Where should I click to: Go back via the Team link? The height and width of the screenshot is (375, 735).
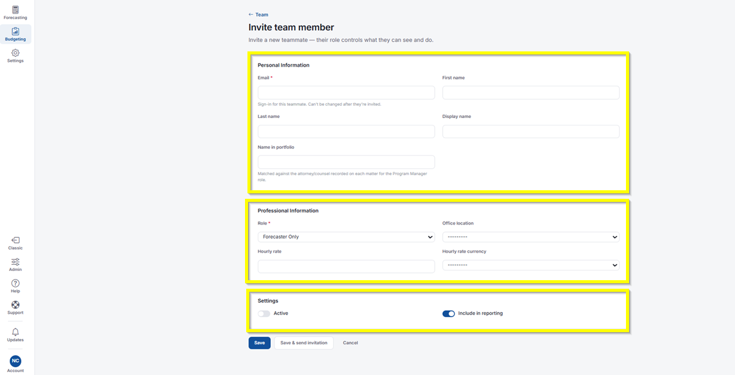coord(258,15)
